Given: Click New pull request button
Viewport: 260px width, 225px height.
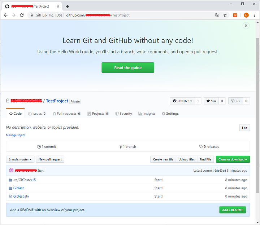Looking at the screenshot, I should [50, 159].
